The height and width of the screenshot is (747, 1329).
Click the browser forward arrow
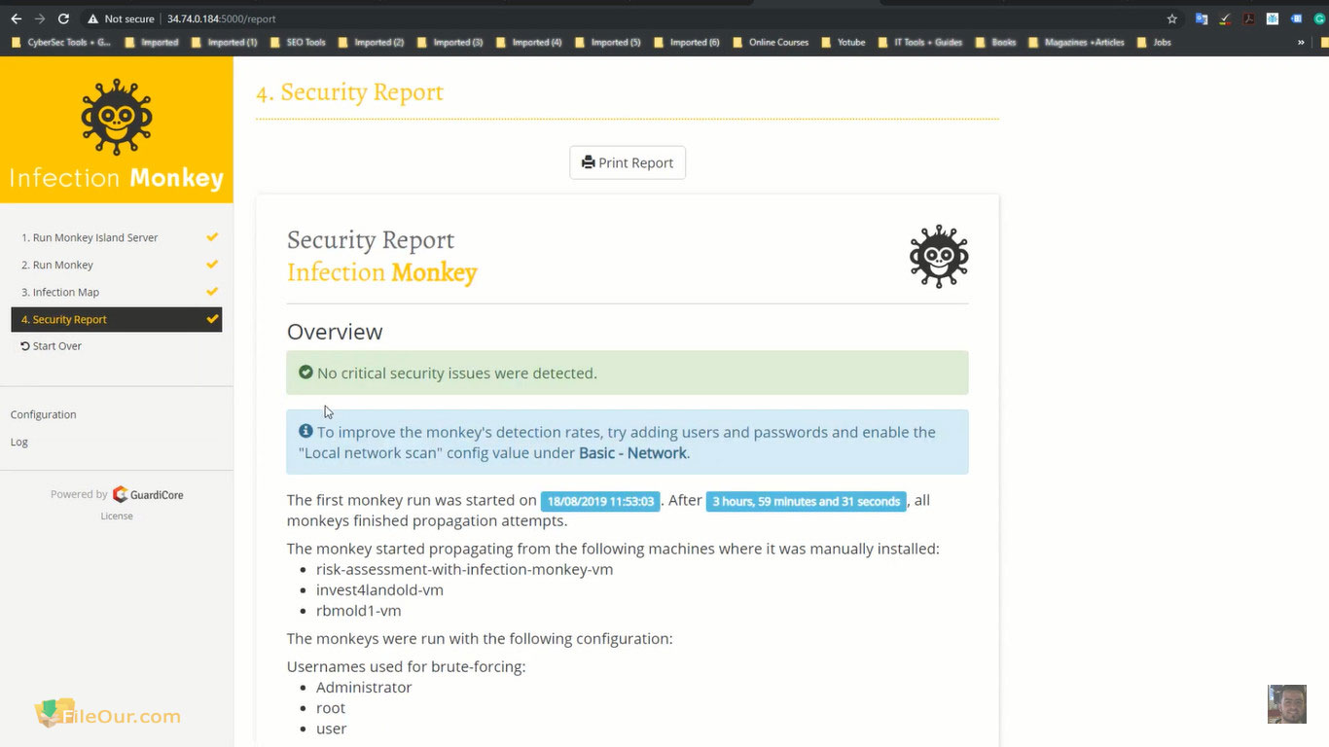[40, 18]
